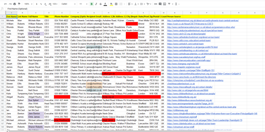265x132 pixels.
Task: Select the Title header cell
Action: 49,16
